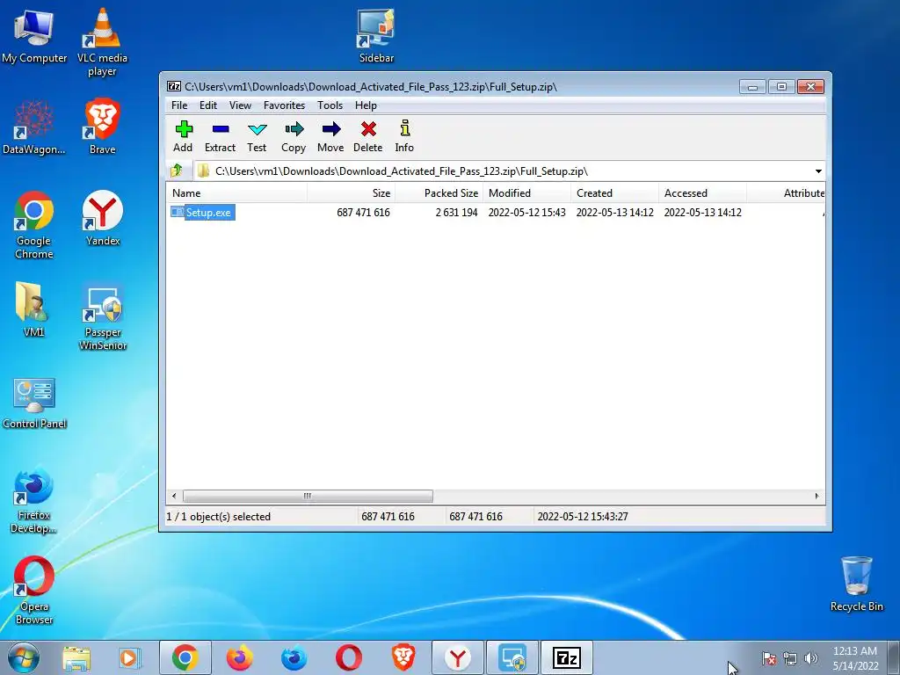Click the scrollbar left arrow
The height and width of the screenshot is (675, 900).
[175, 496]
